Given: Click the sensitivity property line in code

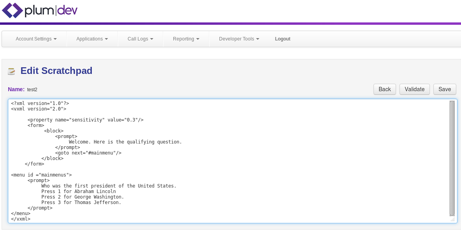Looking at the screenshot, I should 85,120.
